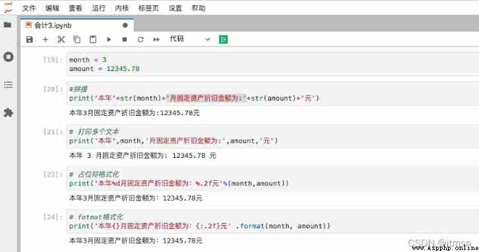Paste cell from clipboard
479x252 pixels.
(93, 39)
